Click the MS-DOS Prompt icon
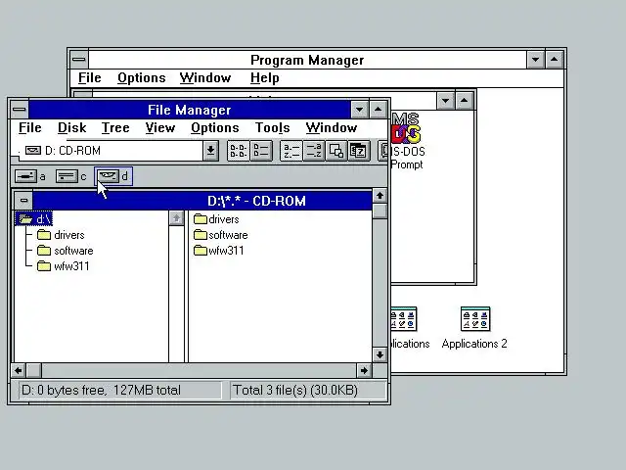The image size is (626, 470). point(407,141)
